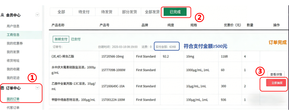Viewport: 289px width, 110px height.
Task: Click product number 1ST7709B-1000W
Action: point(113,70)
